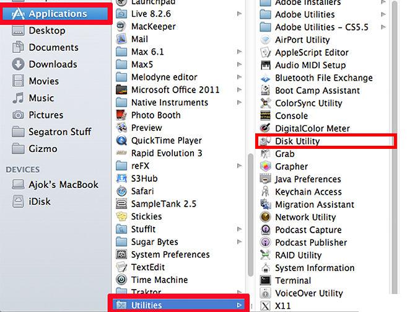Click the Disk Utility app icon
Screen dimensions: 415x312
click(x=265, y=141)
